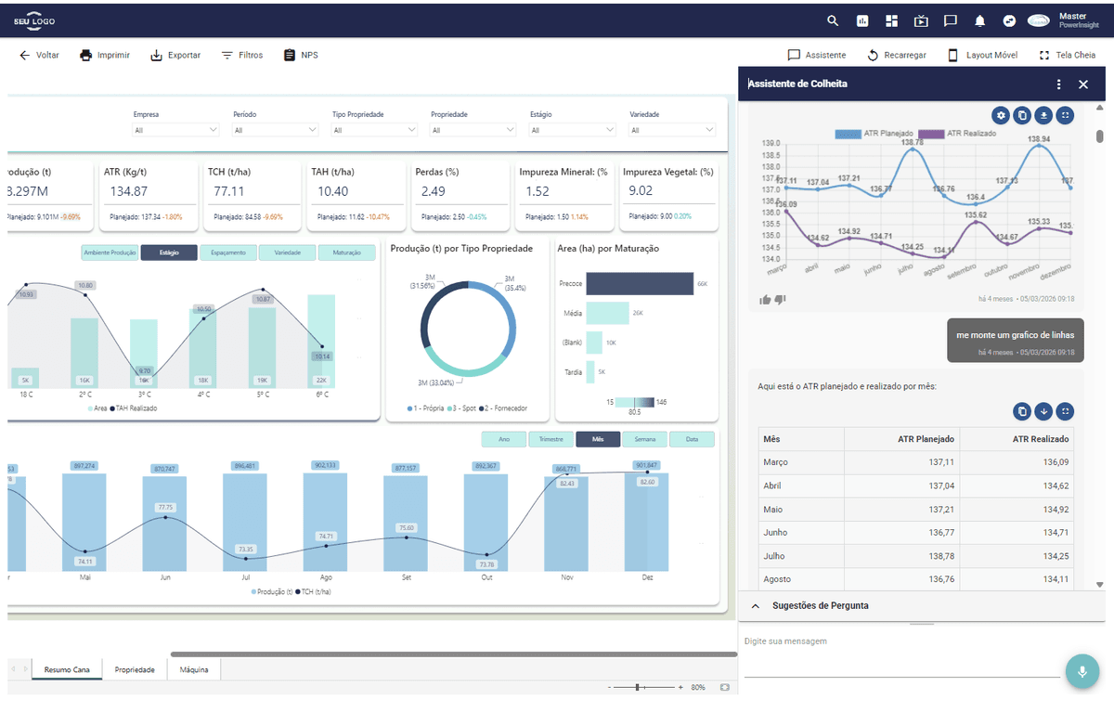
Task: Switch to the Propriedade tab
Action: pos(135,669)
